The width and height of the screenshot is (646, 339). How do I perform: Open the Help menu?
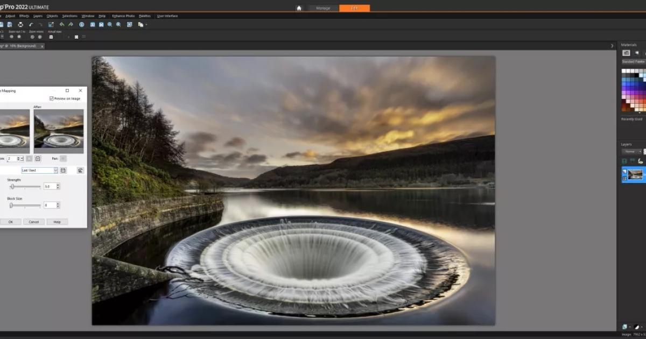pos(102,16)
